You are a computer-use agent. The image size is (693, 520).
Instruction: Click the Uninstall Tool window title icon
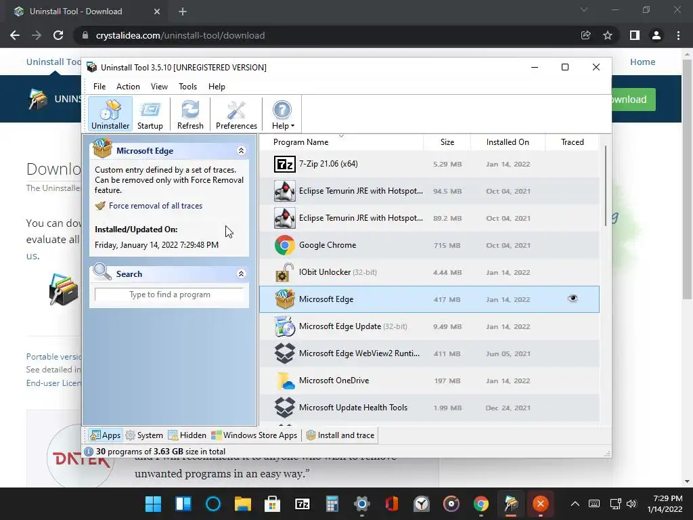tap(92, 67)
